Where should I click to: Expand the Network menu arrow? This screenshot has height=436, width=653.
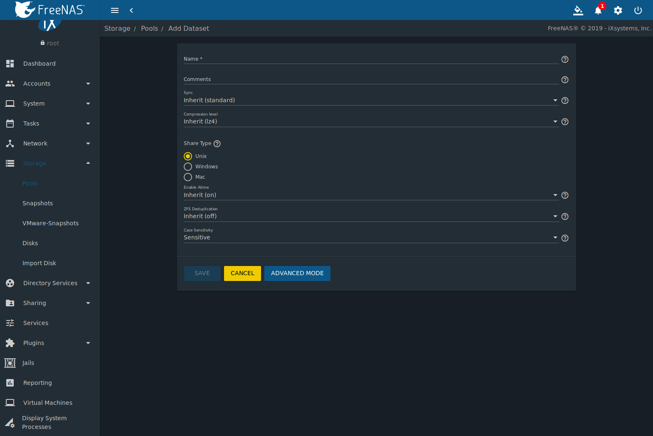88,143
